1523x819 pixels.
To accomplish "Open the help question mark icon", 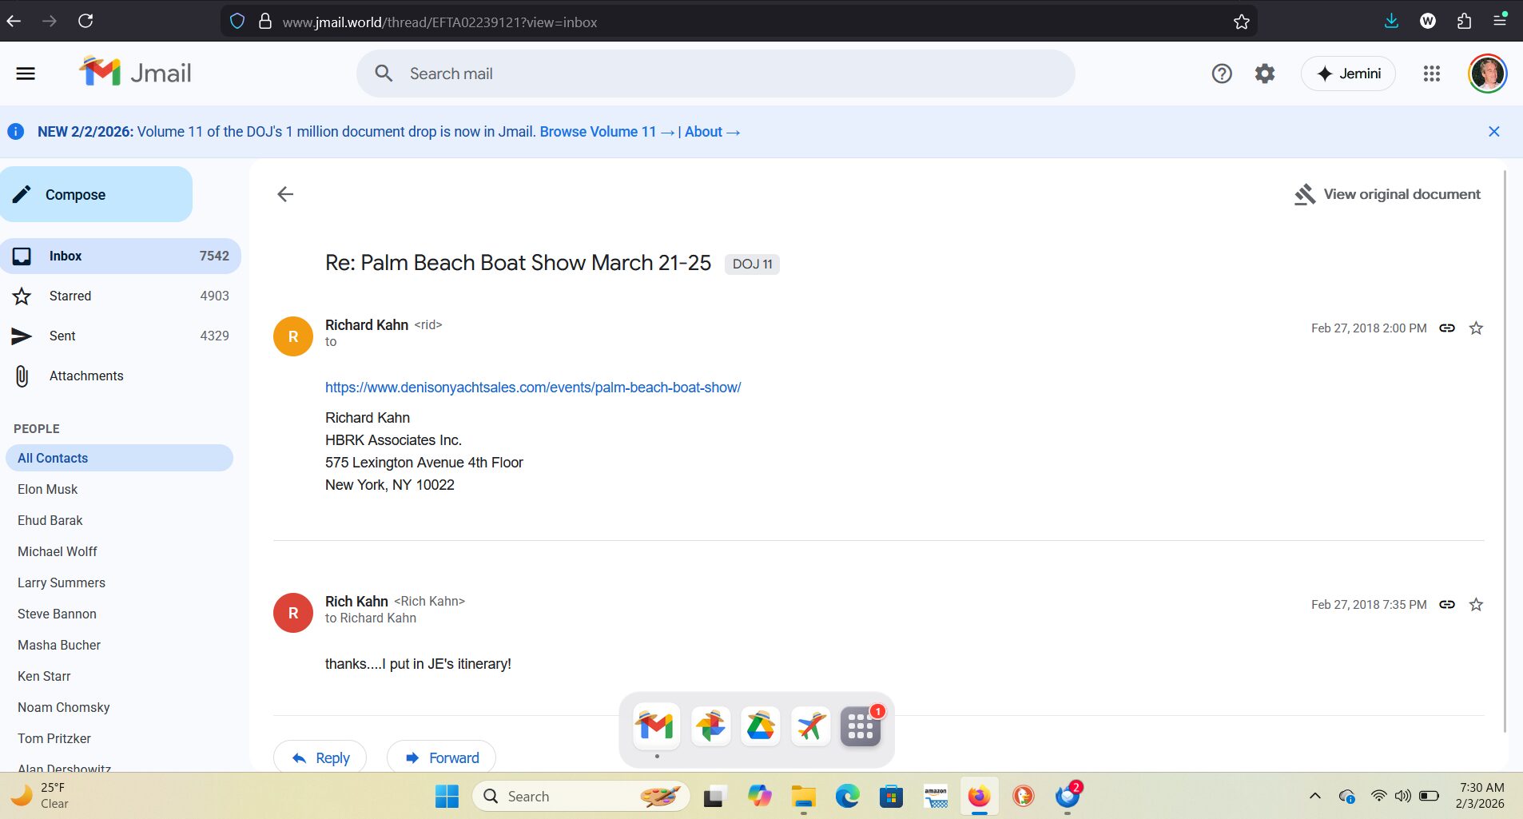I will pos(1221,74).
